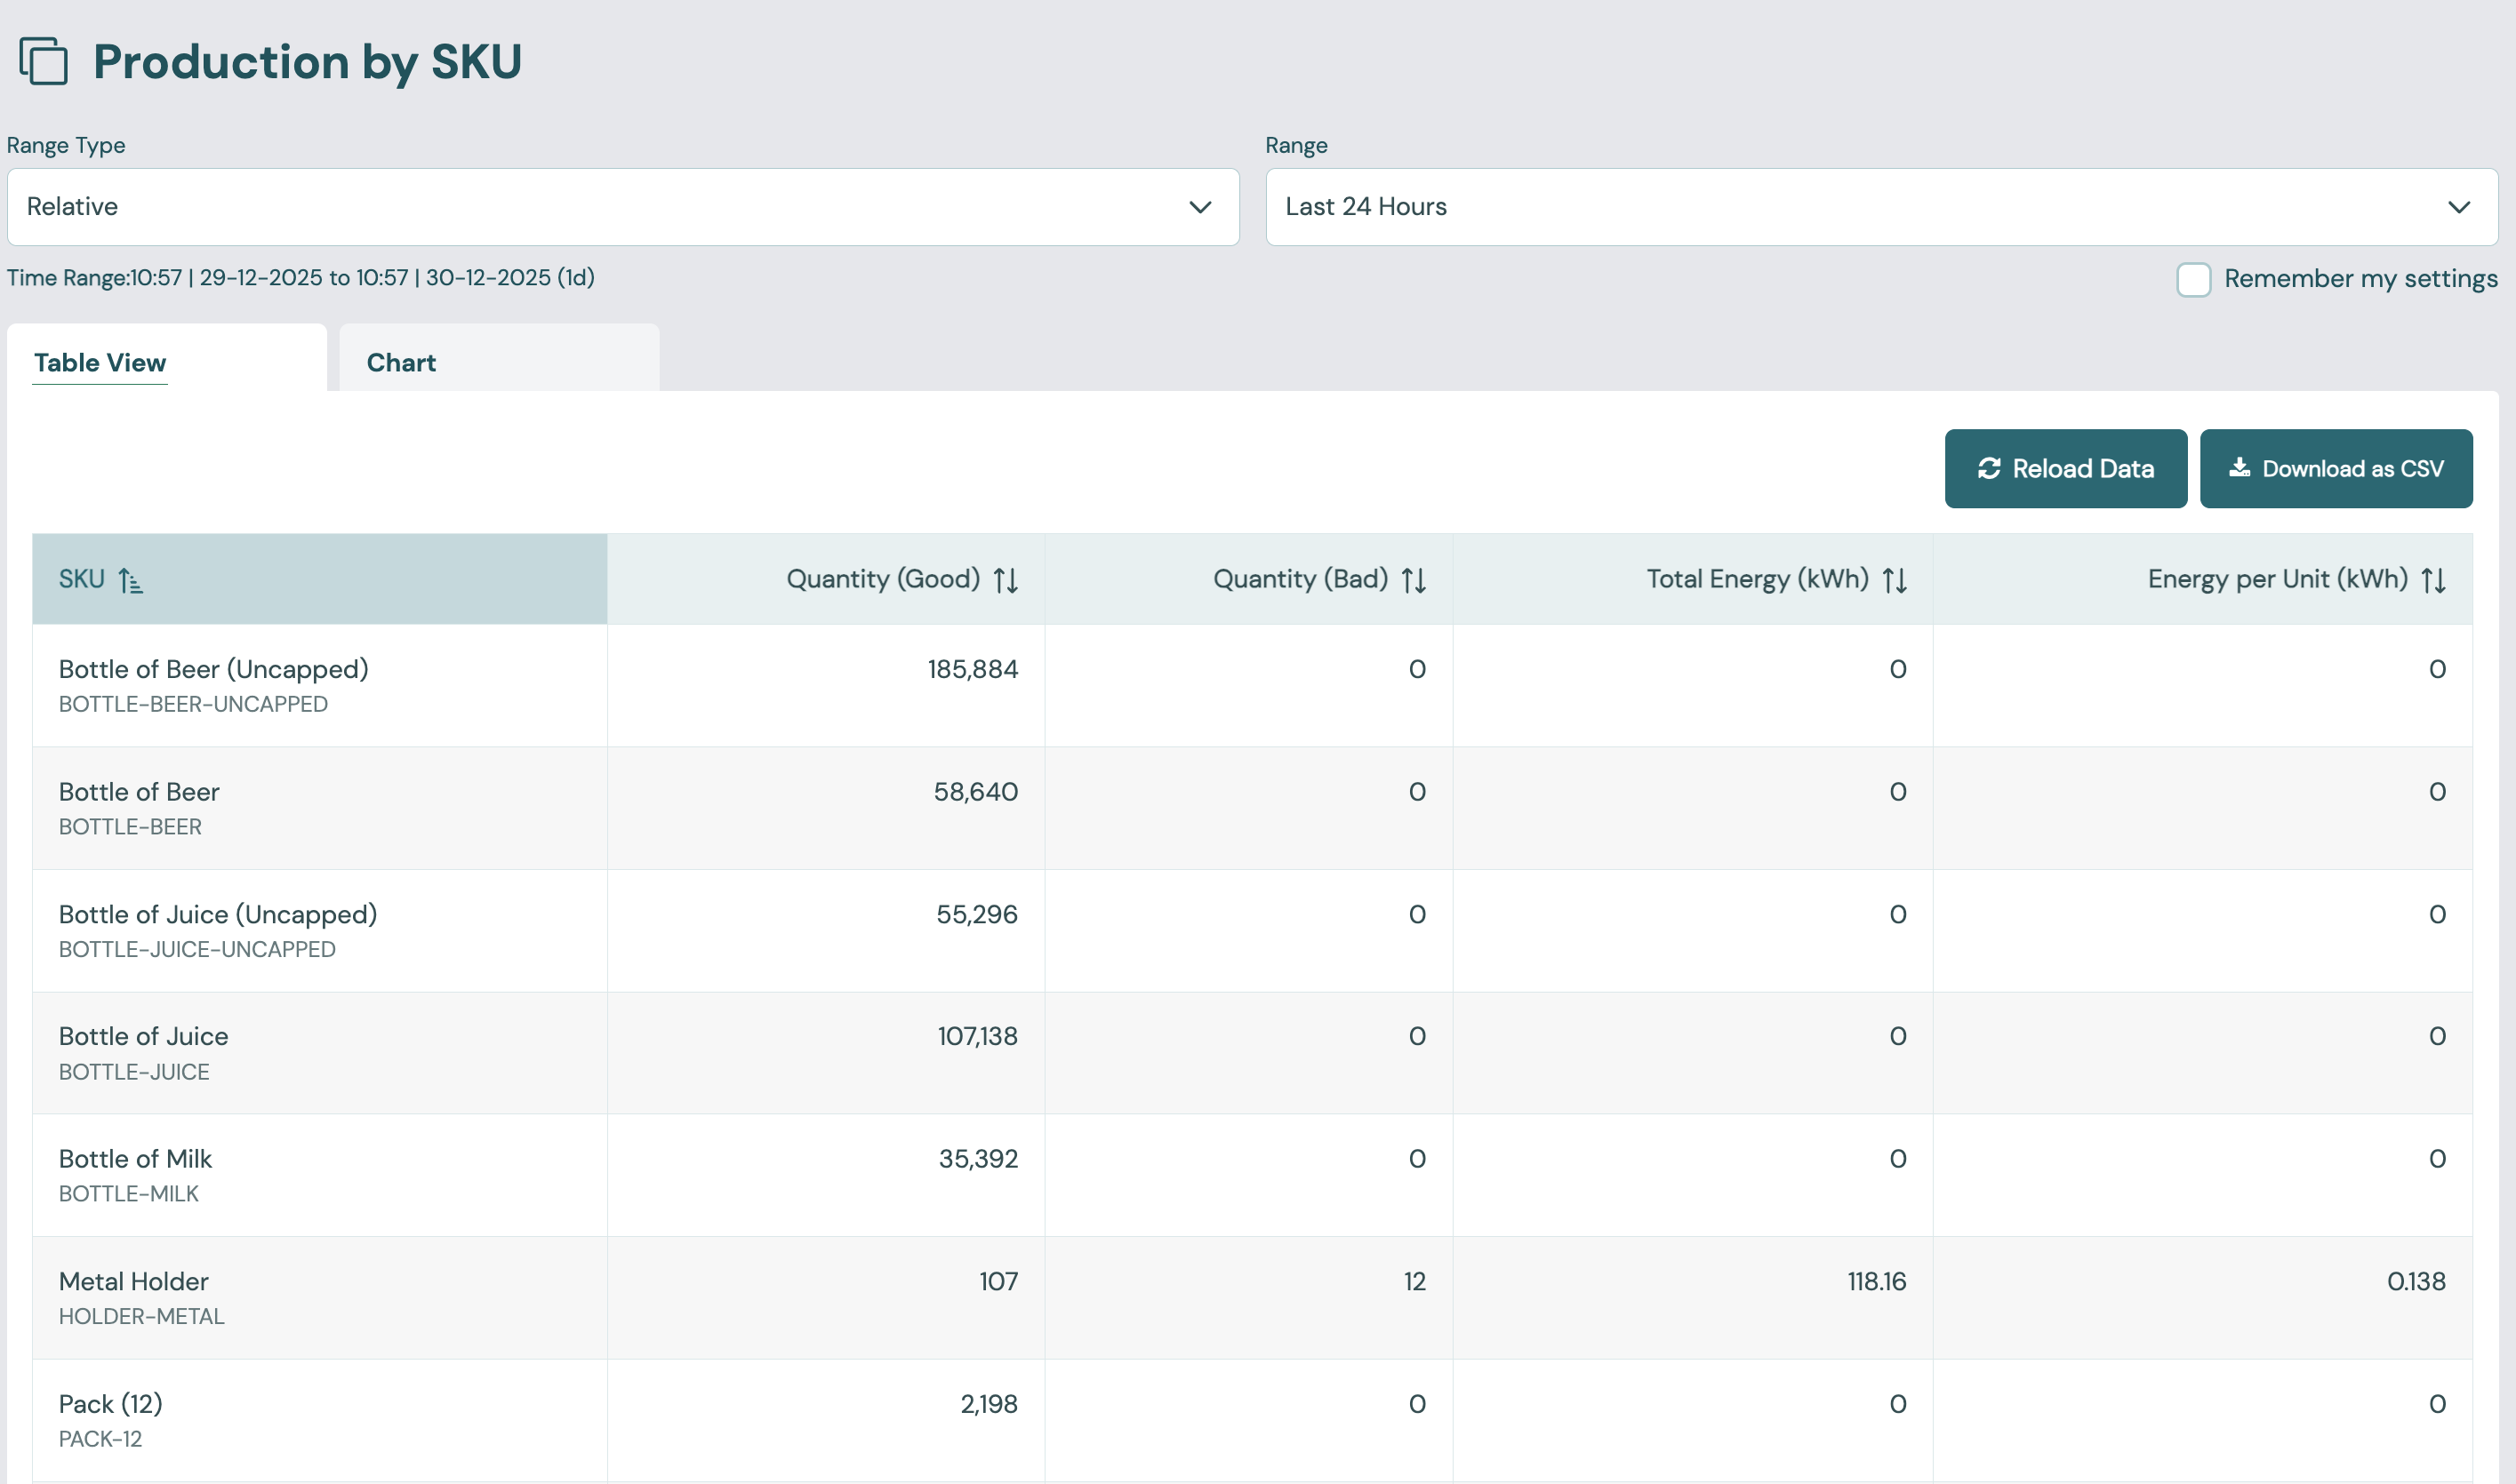2516x1484 pixels.
Task: Click Metal Holder bad quantity 12
Action: (x=1414, y=1281)
